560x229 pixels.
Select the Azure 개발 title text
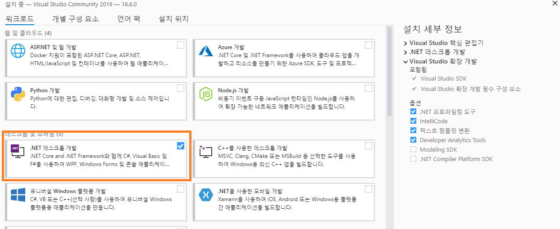click(231, 47)
